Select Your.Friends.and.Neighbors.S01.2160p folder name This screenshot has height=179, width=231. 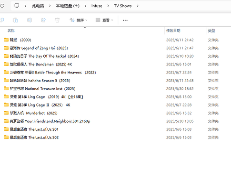coord(50,121)
